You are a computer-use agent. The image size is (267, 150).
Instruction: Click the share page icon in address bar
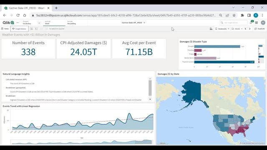tap(227, 15)
